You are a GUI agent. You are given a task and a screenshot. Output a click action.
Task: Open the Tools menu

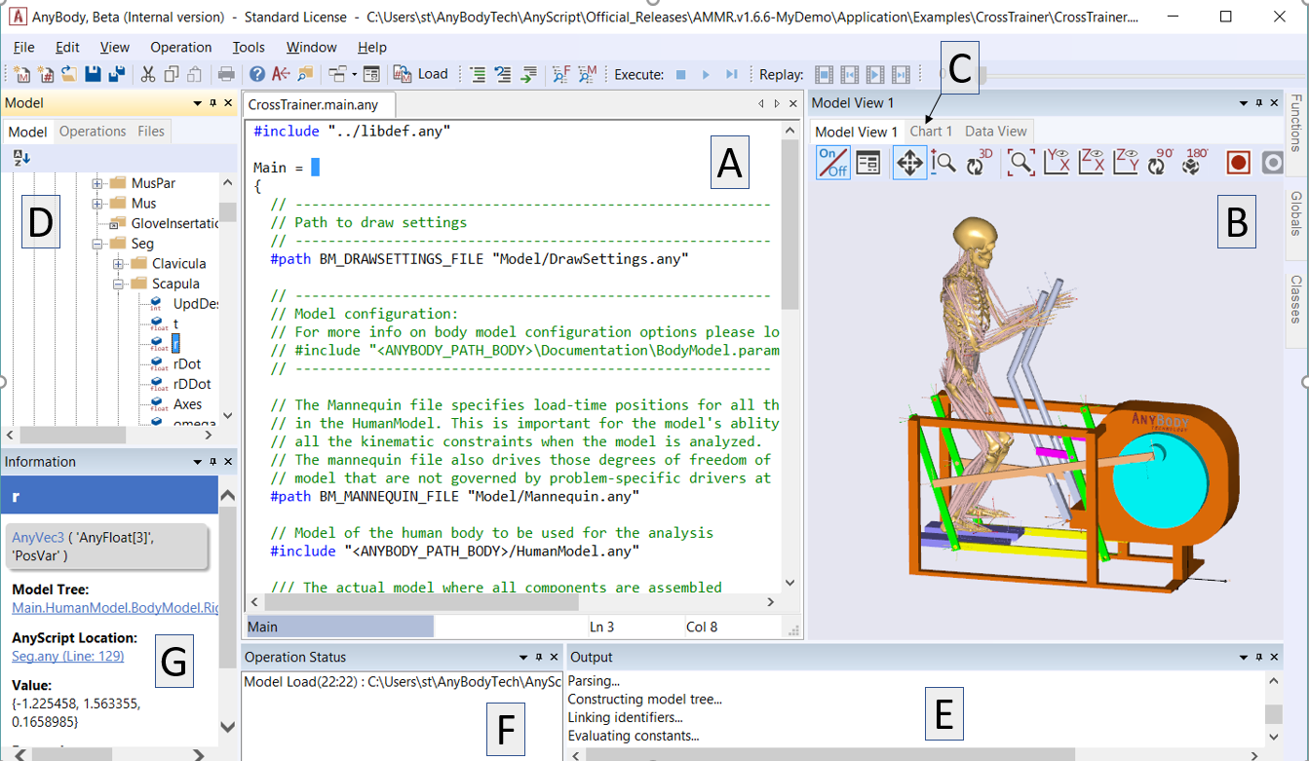(x=250, y=47)
